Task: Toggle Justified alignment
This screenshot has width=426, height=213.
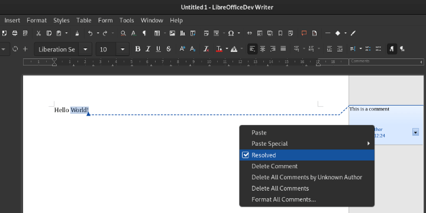Action: (x=283, y=49)
